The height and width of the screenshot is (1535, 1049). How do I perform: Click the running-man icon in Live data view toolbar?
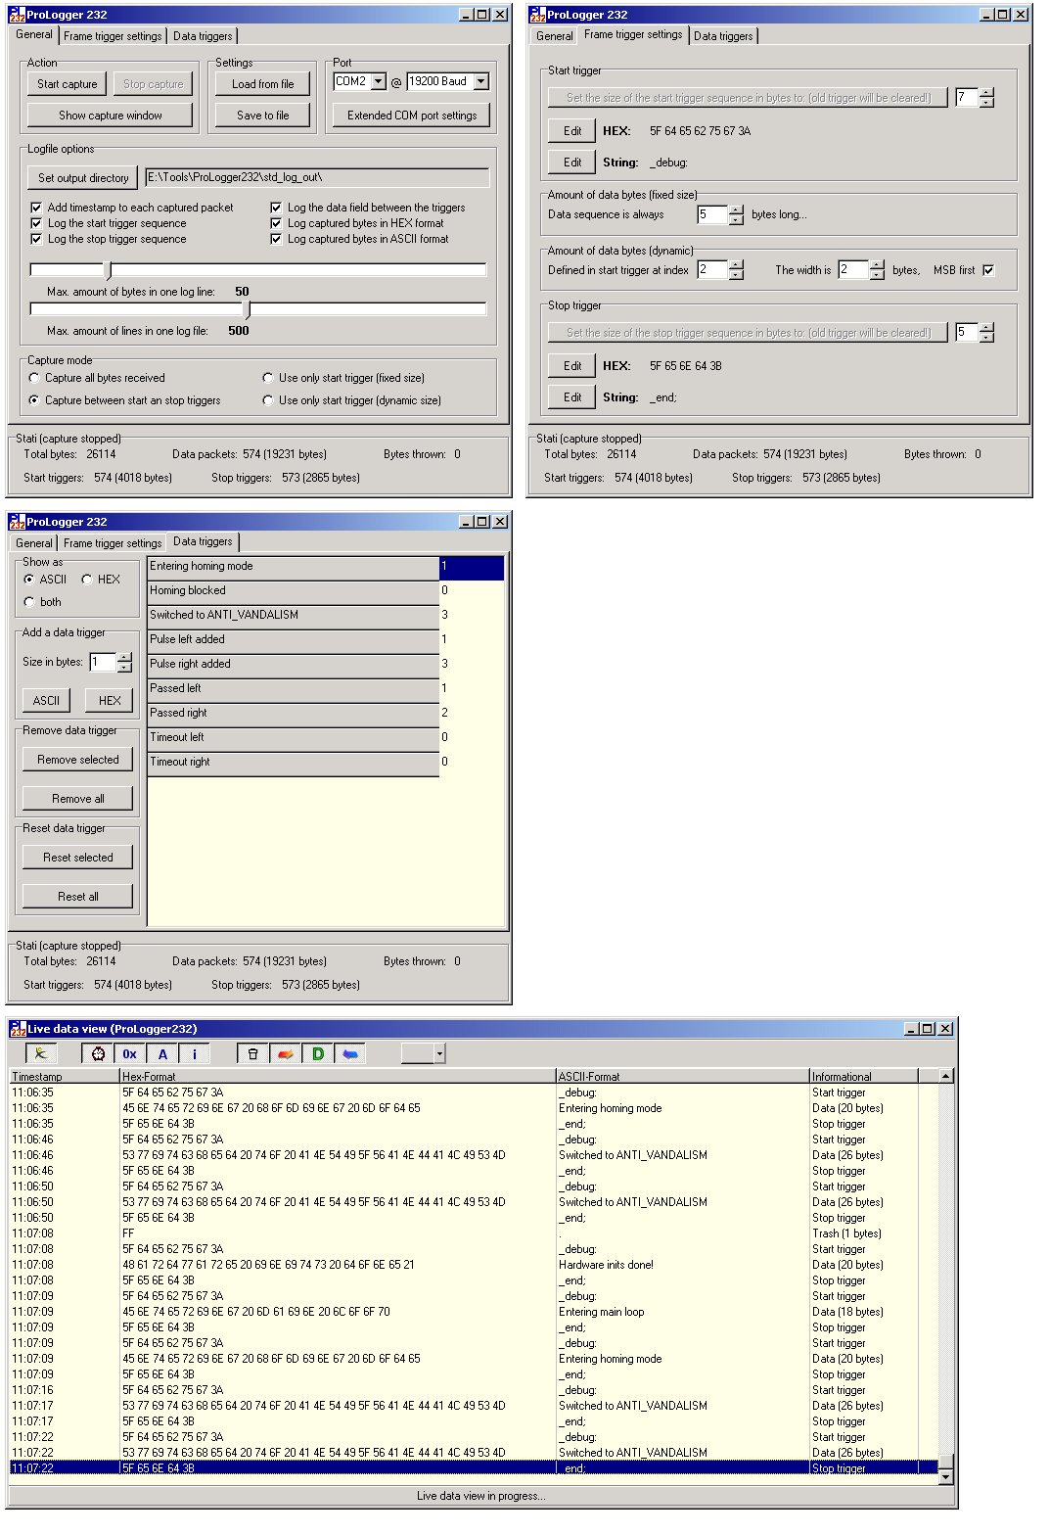tap(41, 1053)
